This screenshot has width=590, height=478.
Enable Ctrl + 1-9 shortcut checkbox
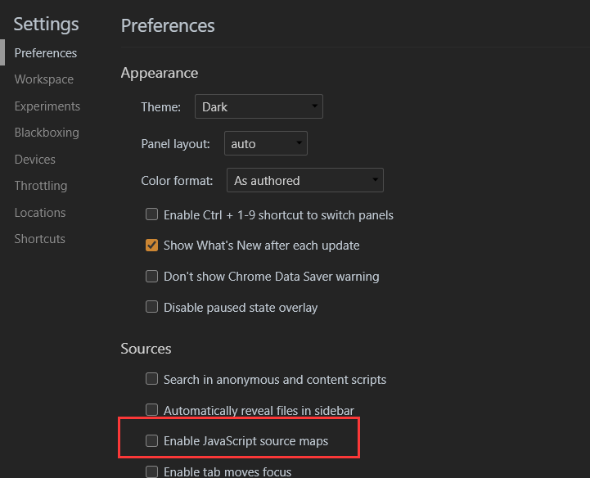pos(151,215)
